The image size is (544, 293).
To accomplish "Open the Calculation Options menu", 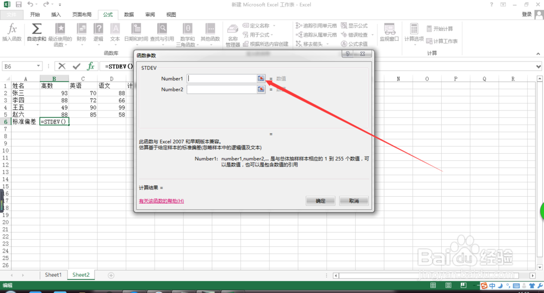I will [x=414, y=34].
